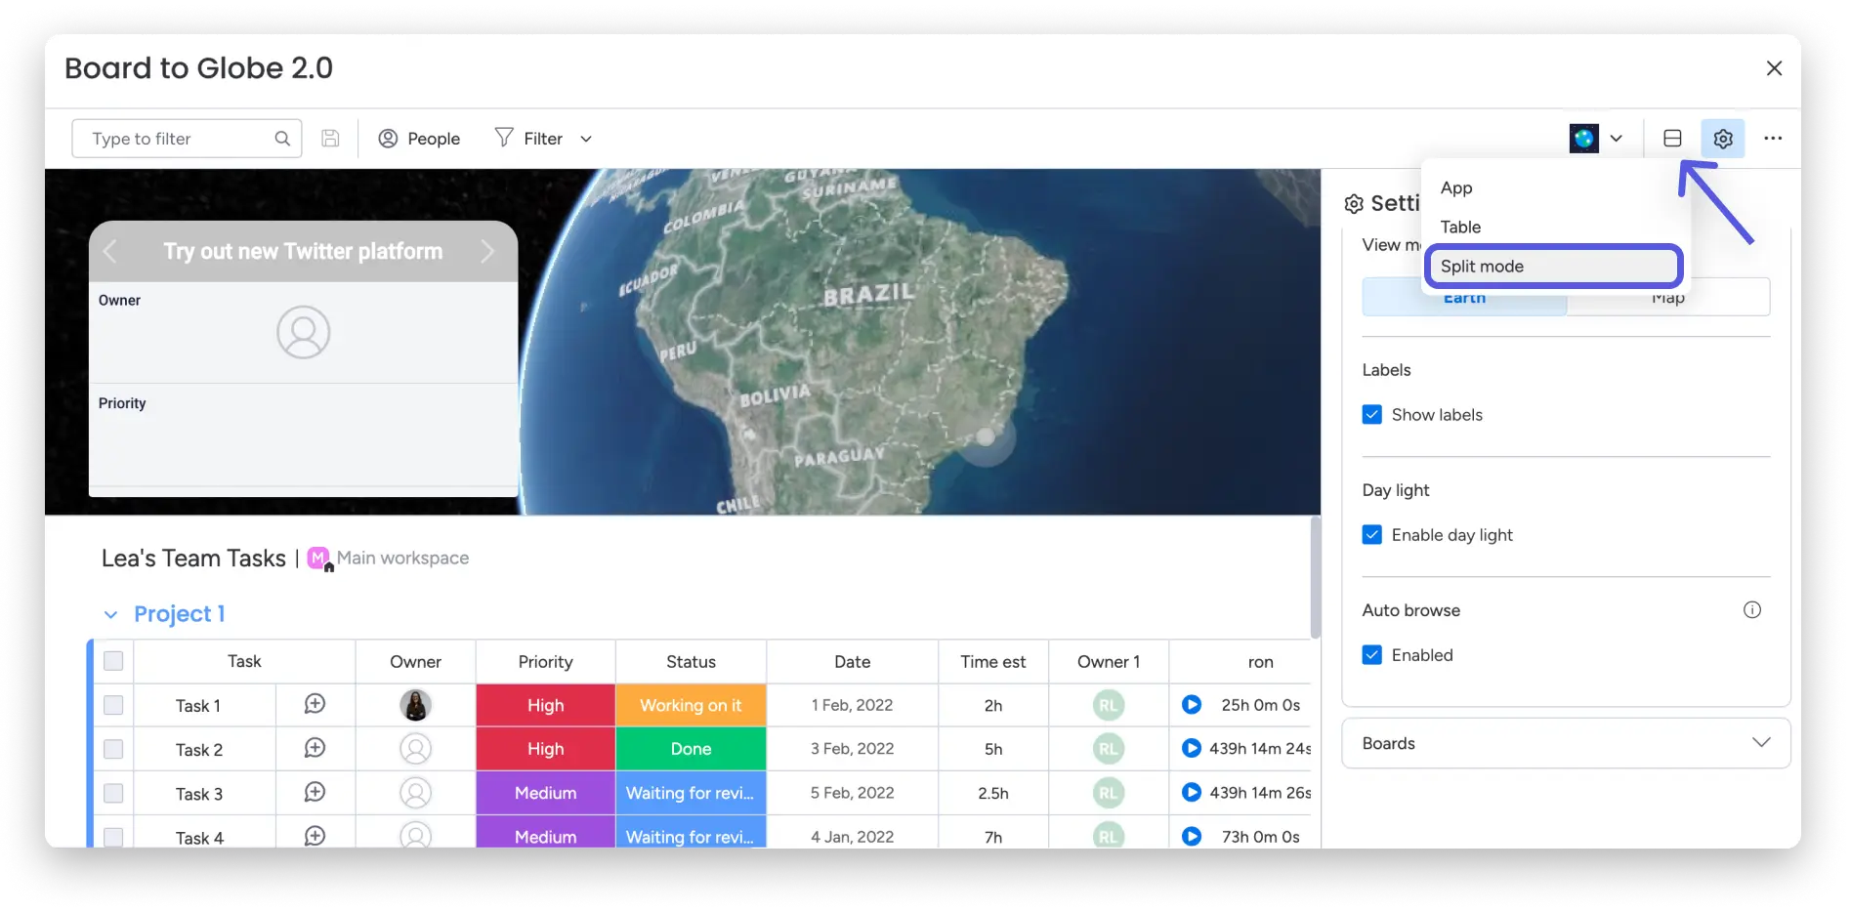Click the Task 2 time estimate 5h
Screen dimensions: 1850x912
[x=993, y=749]
